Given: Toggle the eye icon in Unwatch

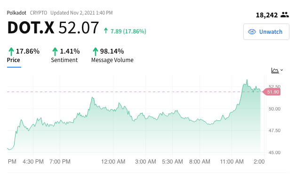Looking at the screenshot, I should (252, 31).
